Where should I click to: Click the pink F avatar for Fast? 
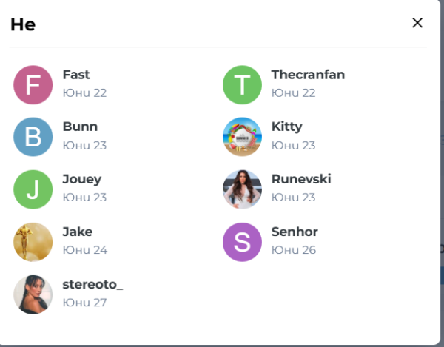pos(33,84)
